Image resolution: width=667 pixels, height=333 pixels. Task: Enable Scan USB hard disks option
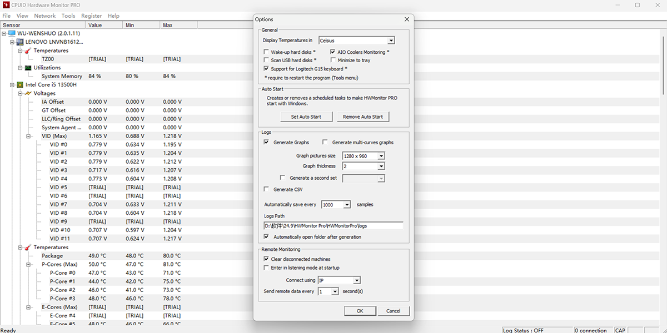pos(266,60)
